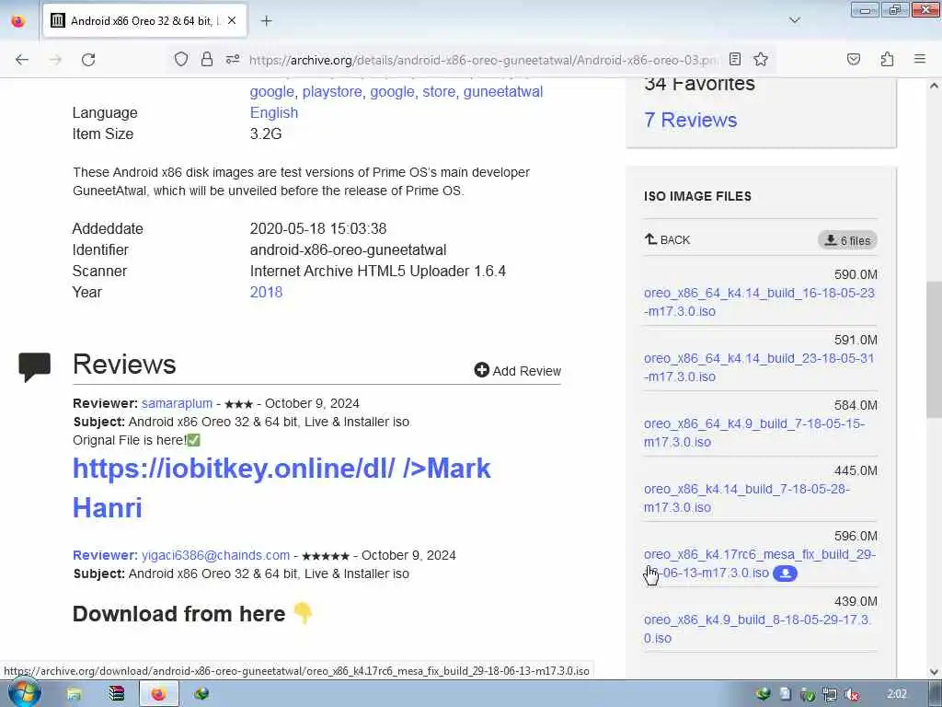This screenshot has width=942, height=707.
Task: Open new tab with plus button
Action: 266,21
